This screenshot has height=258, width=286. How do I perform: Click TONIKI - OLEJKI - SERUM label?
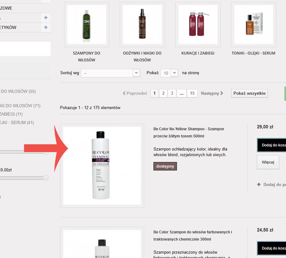click(x=253, y=53)
